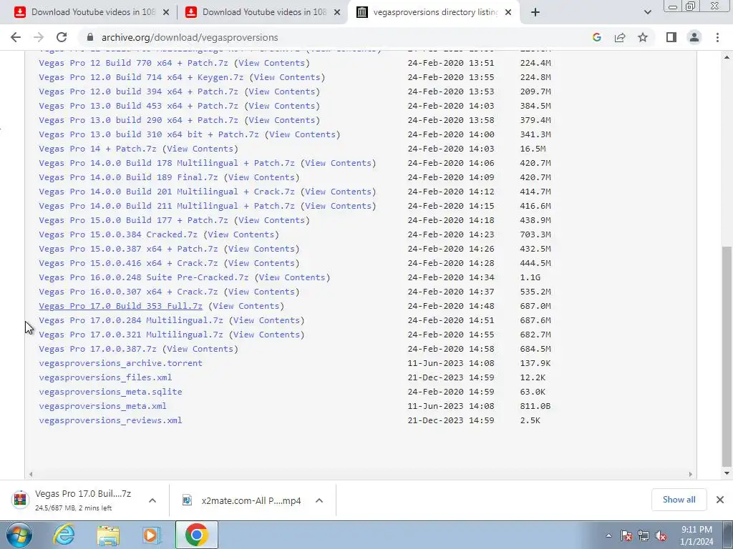Close the second Download Youtube videos tab
The width and height of the screenshot is (733, 549).
point(336,12)
